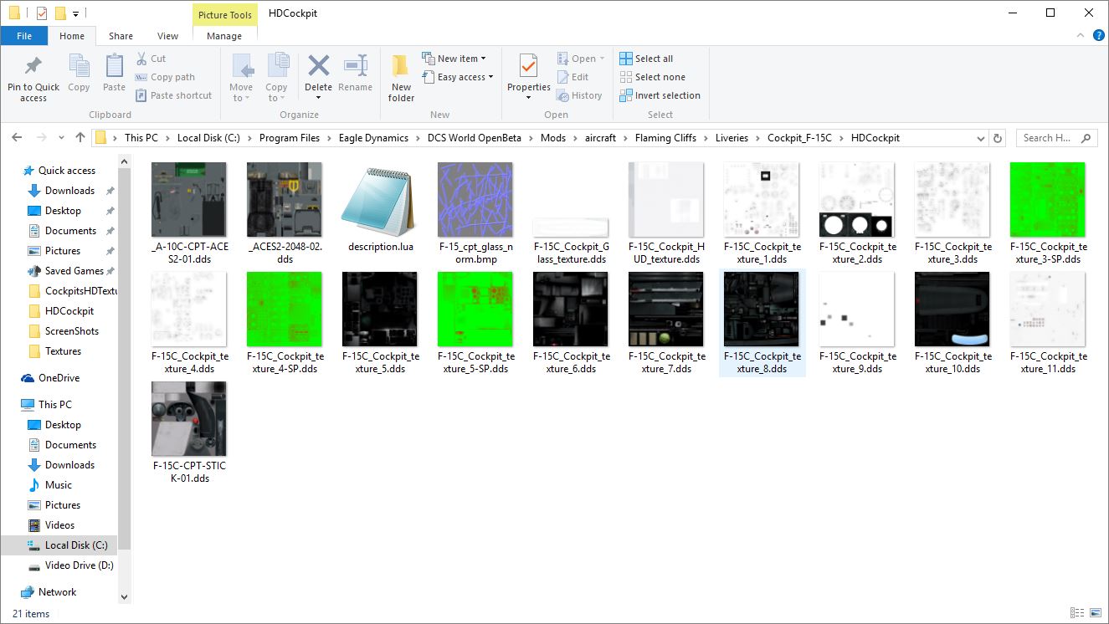Open Quick access in navigation pane

pos(67,171)
